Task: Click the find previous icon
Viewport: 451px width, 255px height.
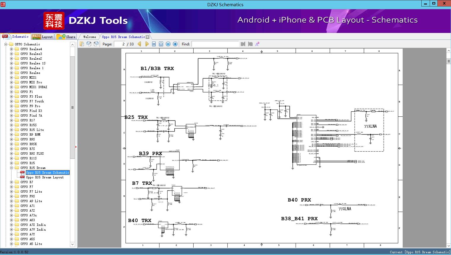Action: 243,44
